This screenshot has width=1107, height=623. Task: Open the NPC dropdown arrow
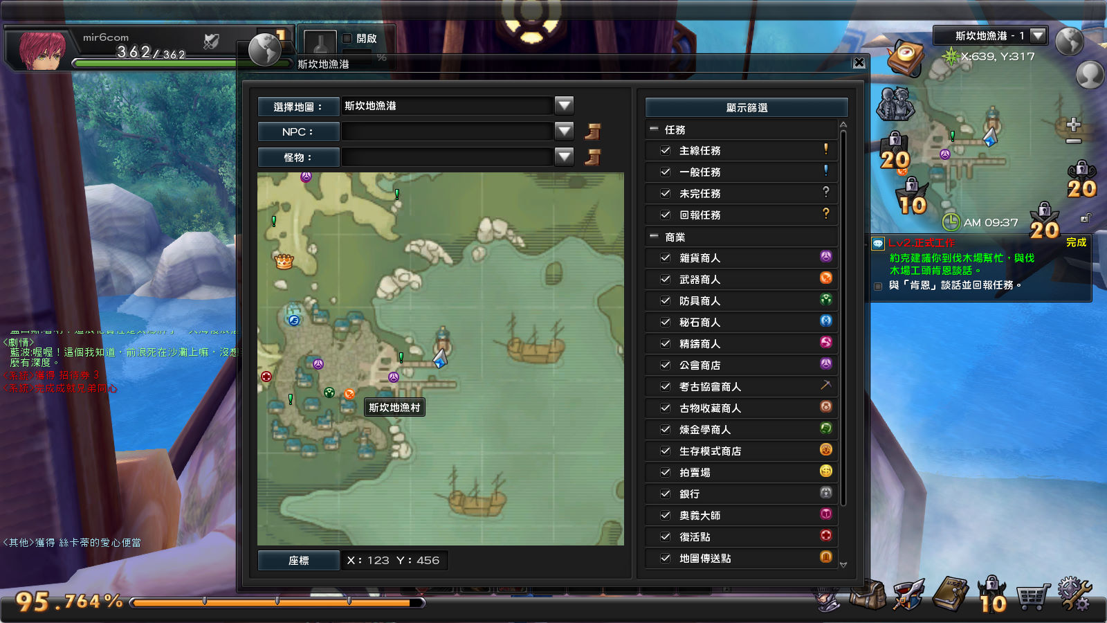tap(565, 132)
